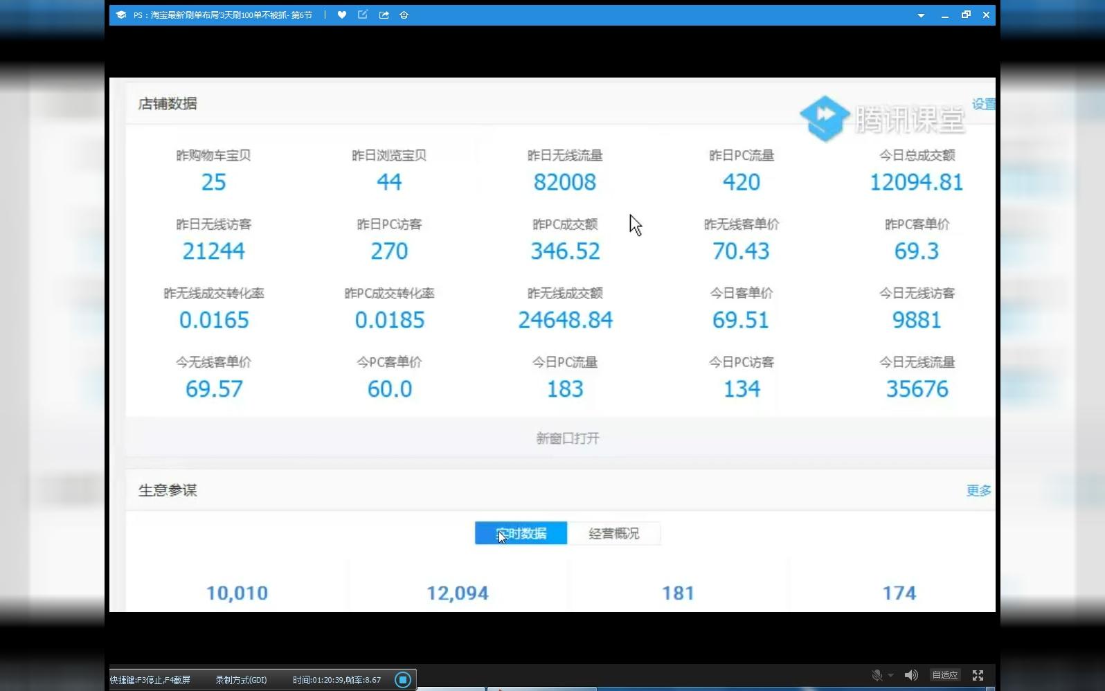The width and height of the screenshot is (1105, 691).
Task: Click the 10,010 figure in 生意参谋
Action: tap(237, 593)
